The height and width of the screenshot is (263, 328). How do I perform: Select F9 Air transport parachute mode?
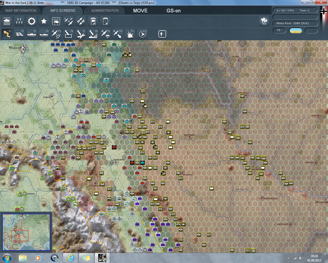click(105, 34)
